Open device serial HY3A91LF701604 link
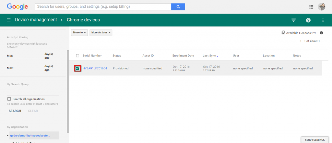The width and height of the screenshot is (332, 143). tap(95, 68)
